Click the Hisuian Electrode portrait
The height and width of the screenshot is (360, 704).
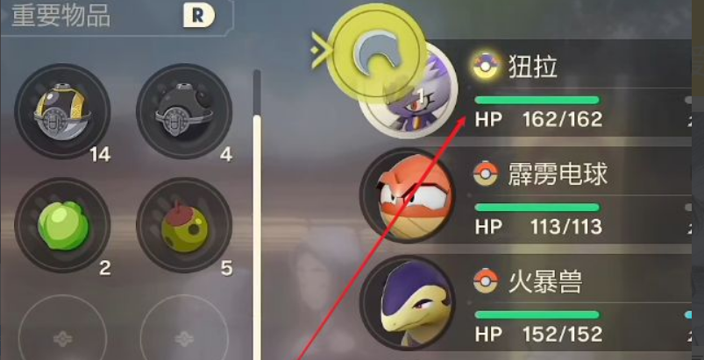tap(407, 196)
